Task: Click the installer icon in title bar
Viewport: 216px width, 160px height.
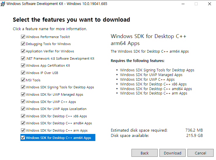Action: tap(3, 4)
